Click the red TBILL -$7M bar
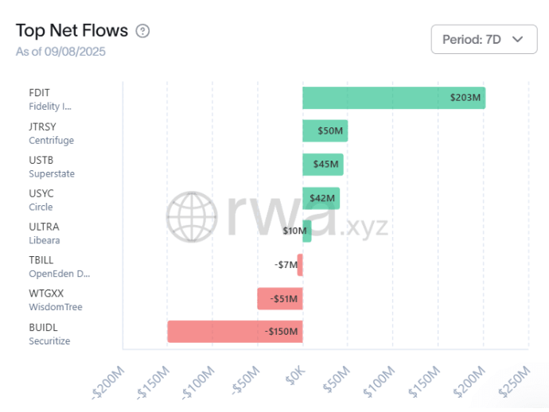The height and width of the screenshot is (412, 549). coord(300,265)
